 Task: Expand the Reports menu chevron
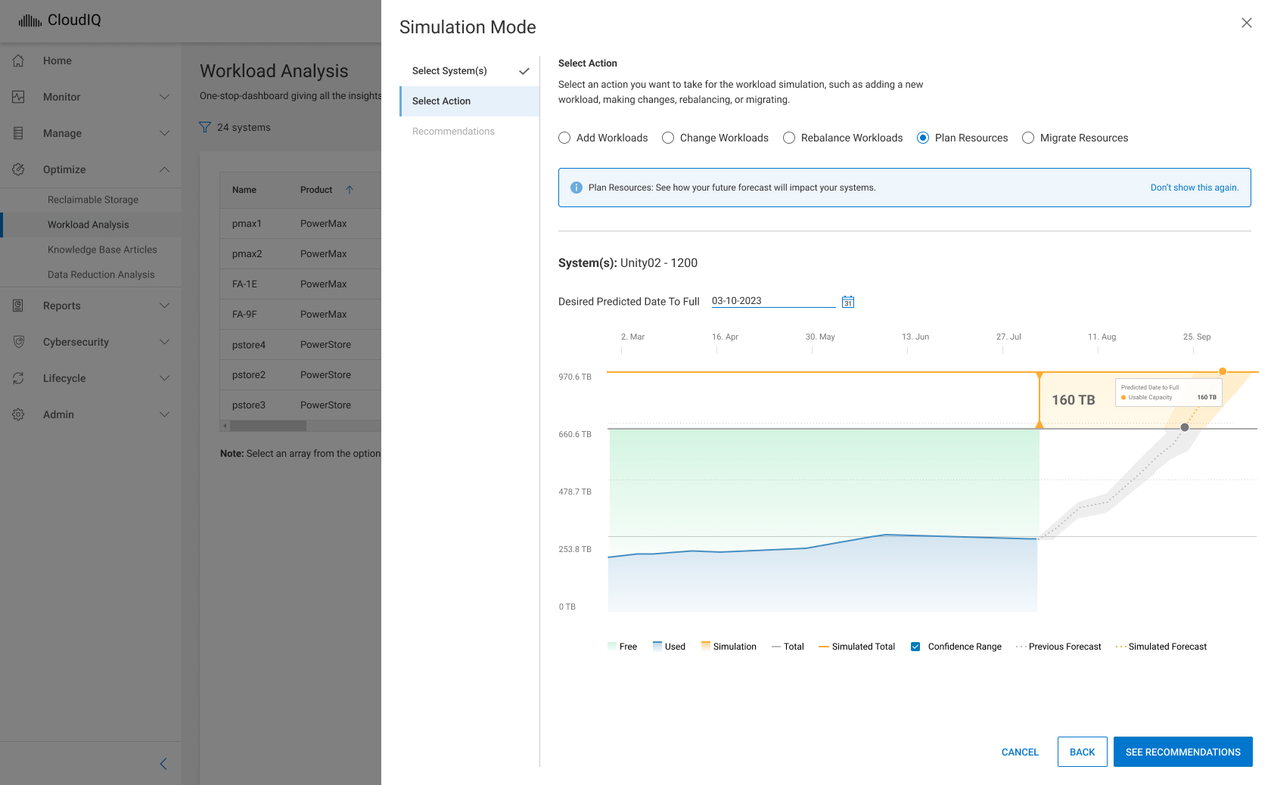click(x=164, y=306)
